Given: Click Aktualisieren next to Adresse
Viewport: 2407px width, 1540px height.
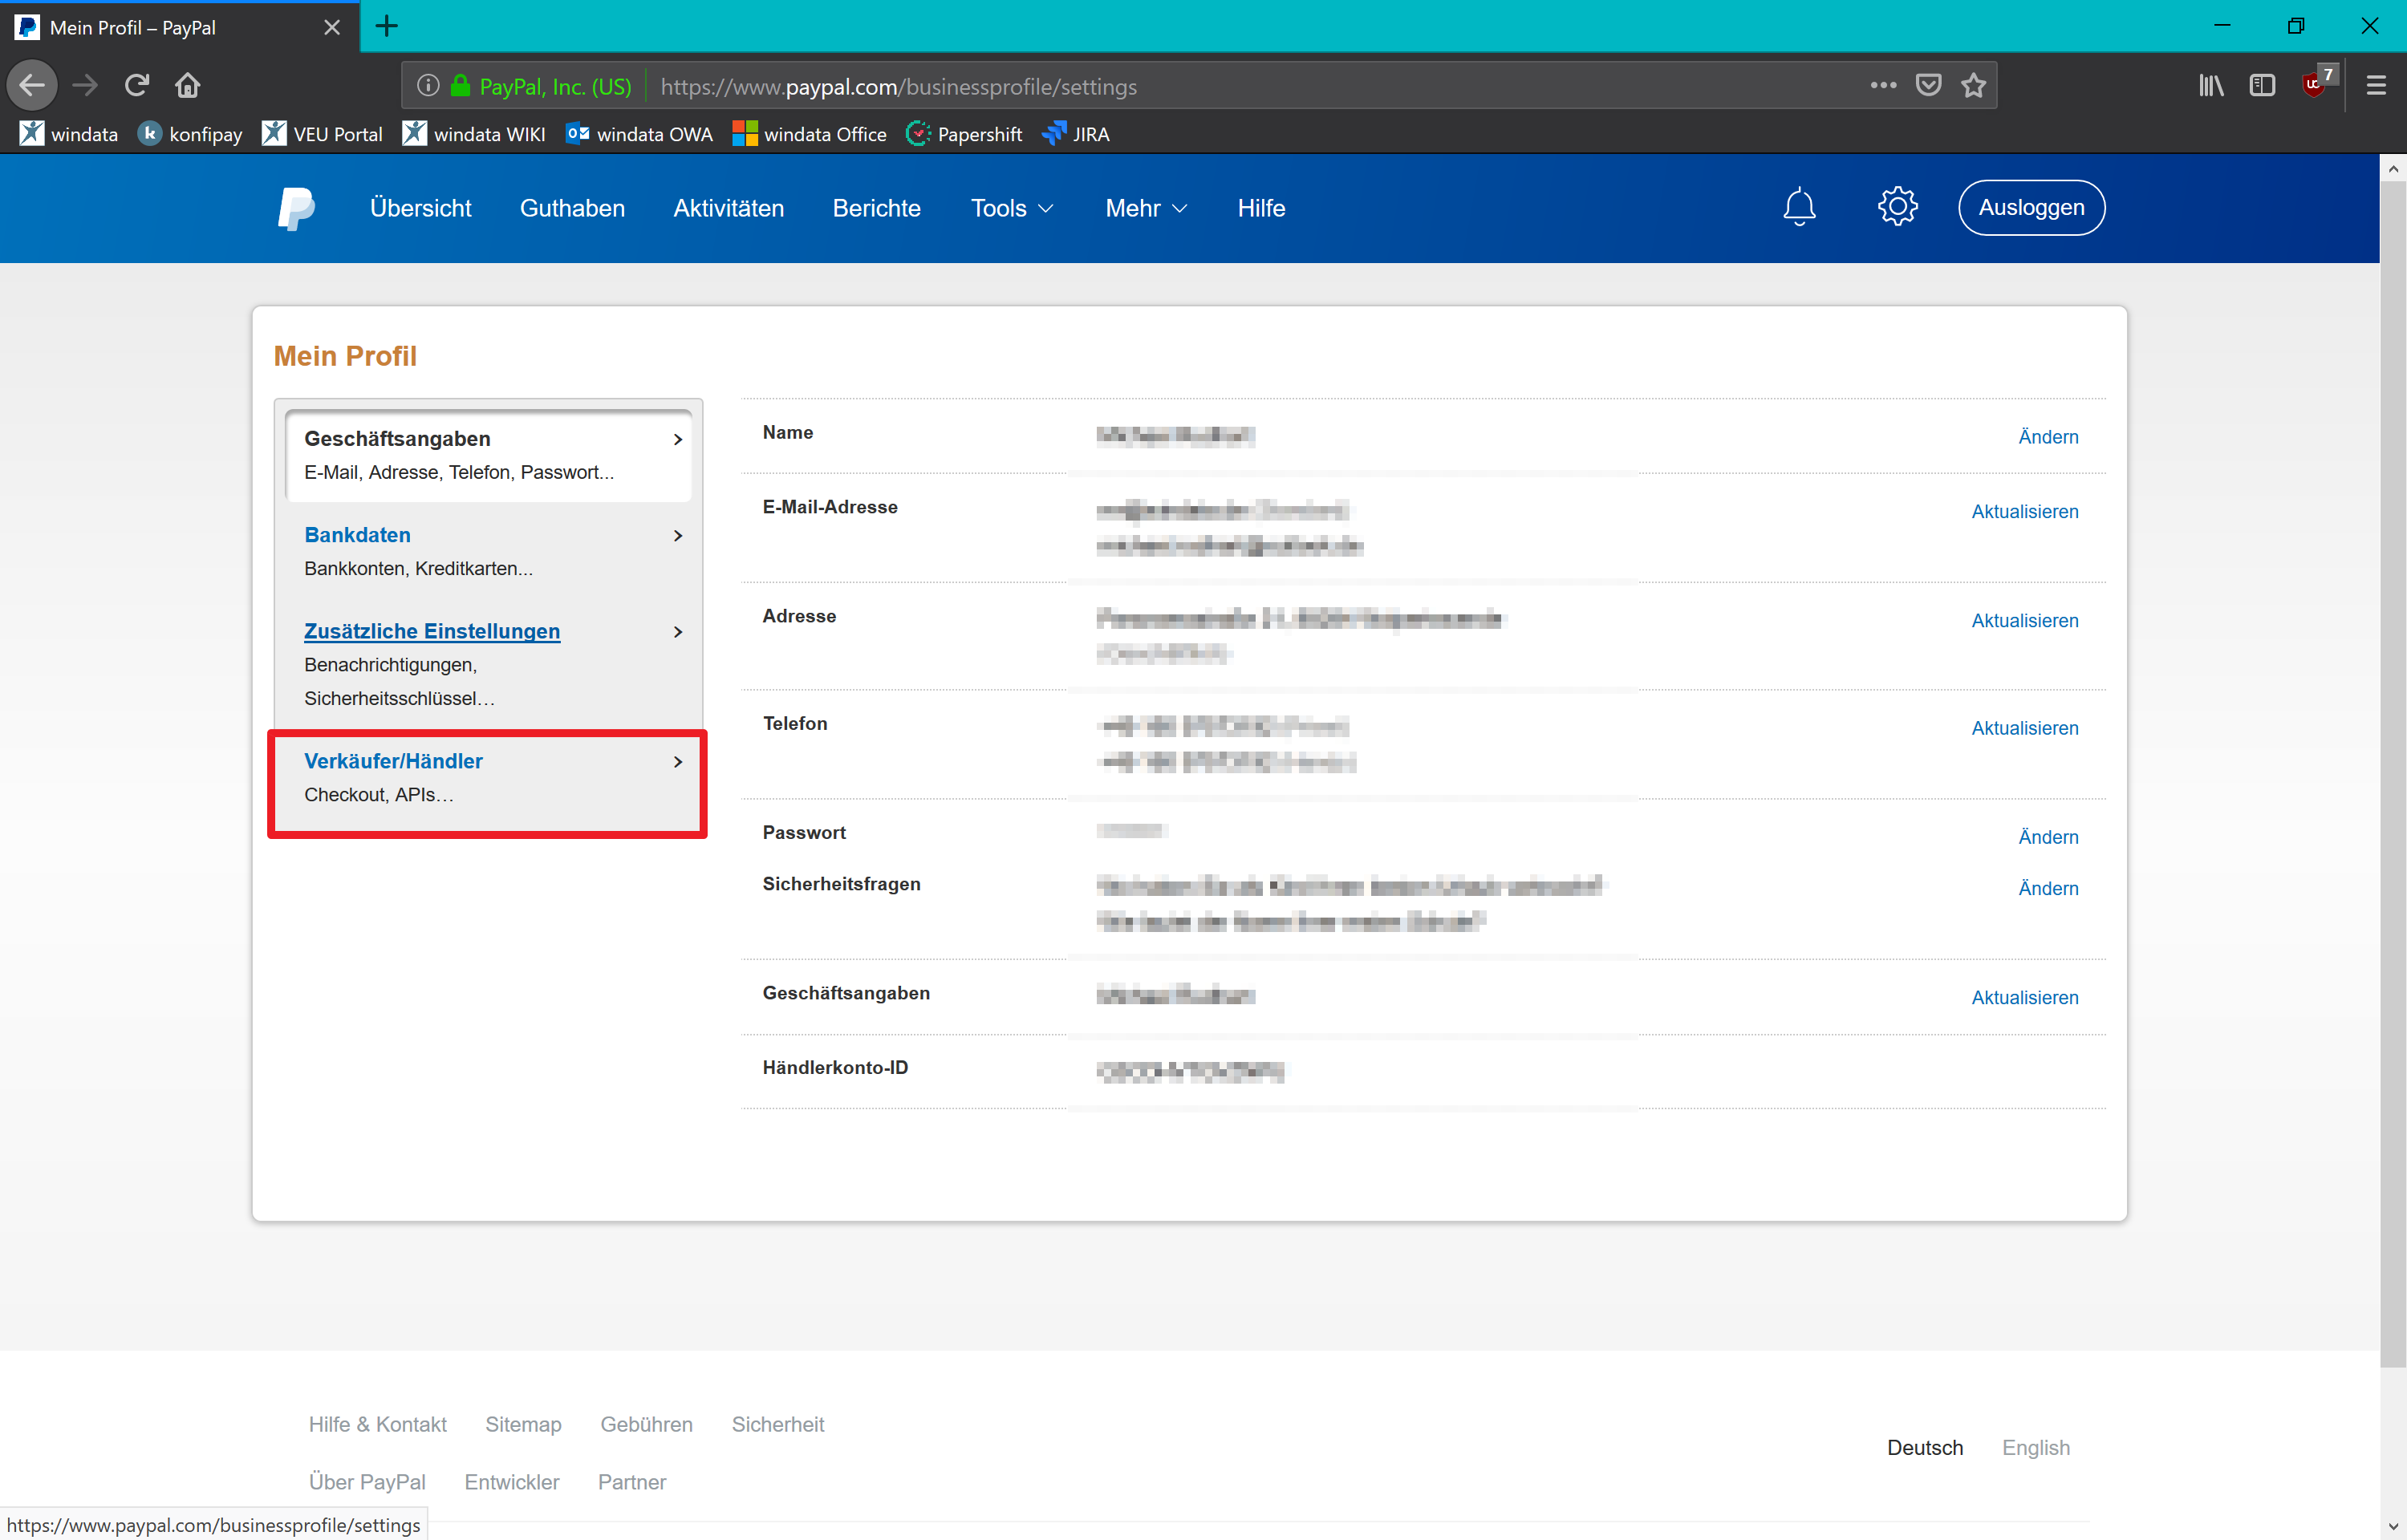Looking at the screenshot, I should [x=2024, y=621].
